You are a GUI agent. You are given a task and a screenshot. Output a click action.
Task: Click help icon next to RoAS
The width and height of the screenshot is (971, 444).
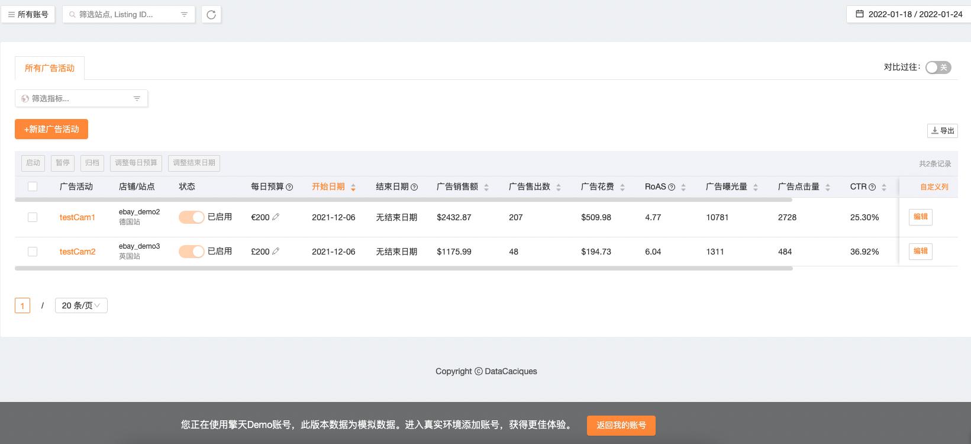click(672, 187)
